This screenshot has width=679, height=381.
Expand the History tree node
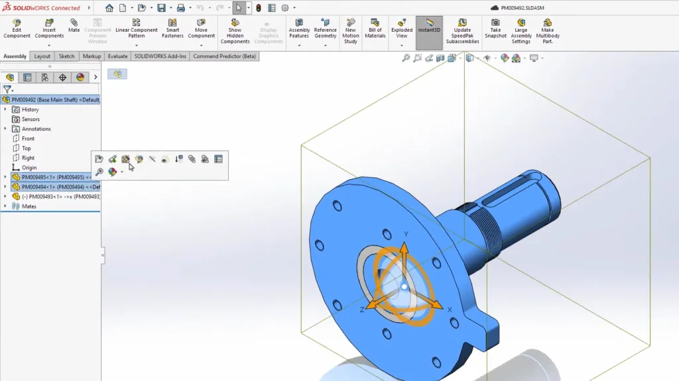5,110
